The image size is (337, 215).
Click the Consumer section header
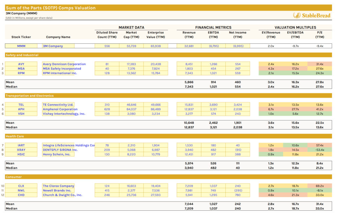click(x=15, y=177)
